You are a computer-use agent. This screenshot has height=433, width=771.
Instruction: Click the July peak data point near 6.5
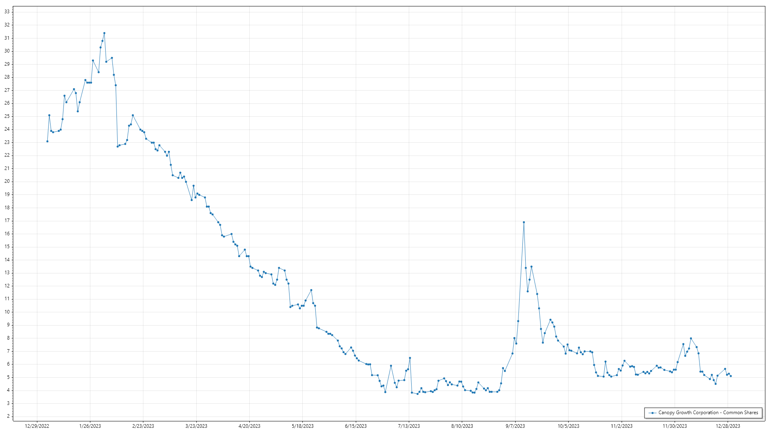tap(410, 358)
